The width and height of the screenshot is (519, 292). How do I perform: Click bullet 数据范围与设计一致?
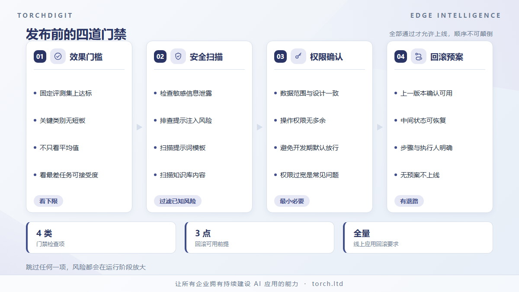(310, 93)
